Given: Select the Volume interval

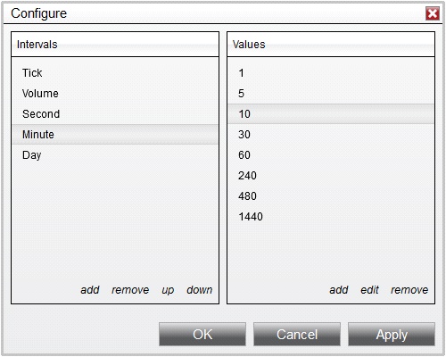Looking at the screenshot, I should pos(115,94).
